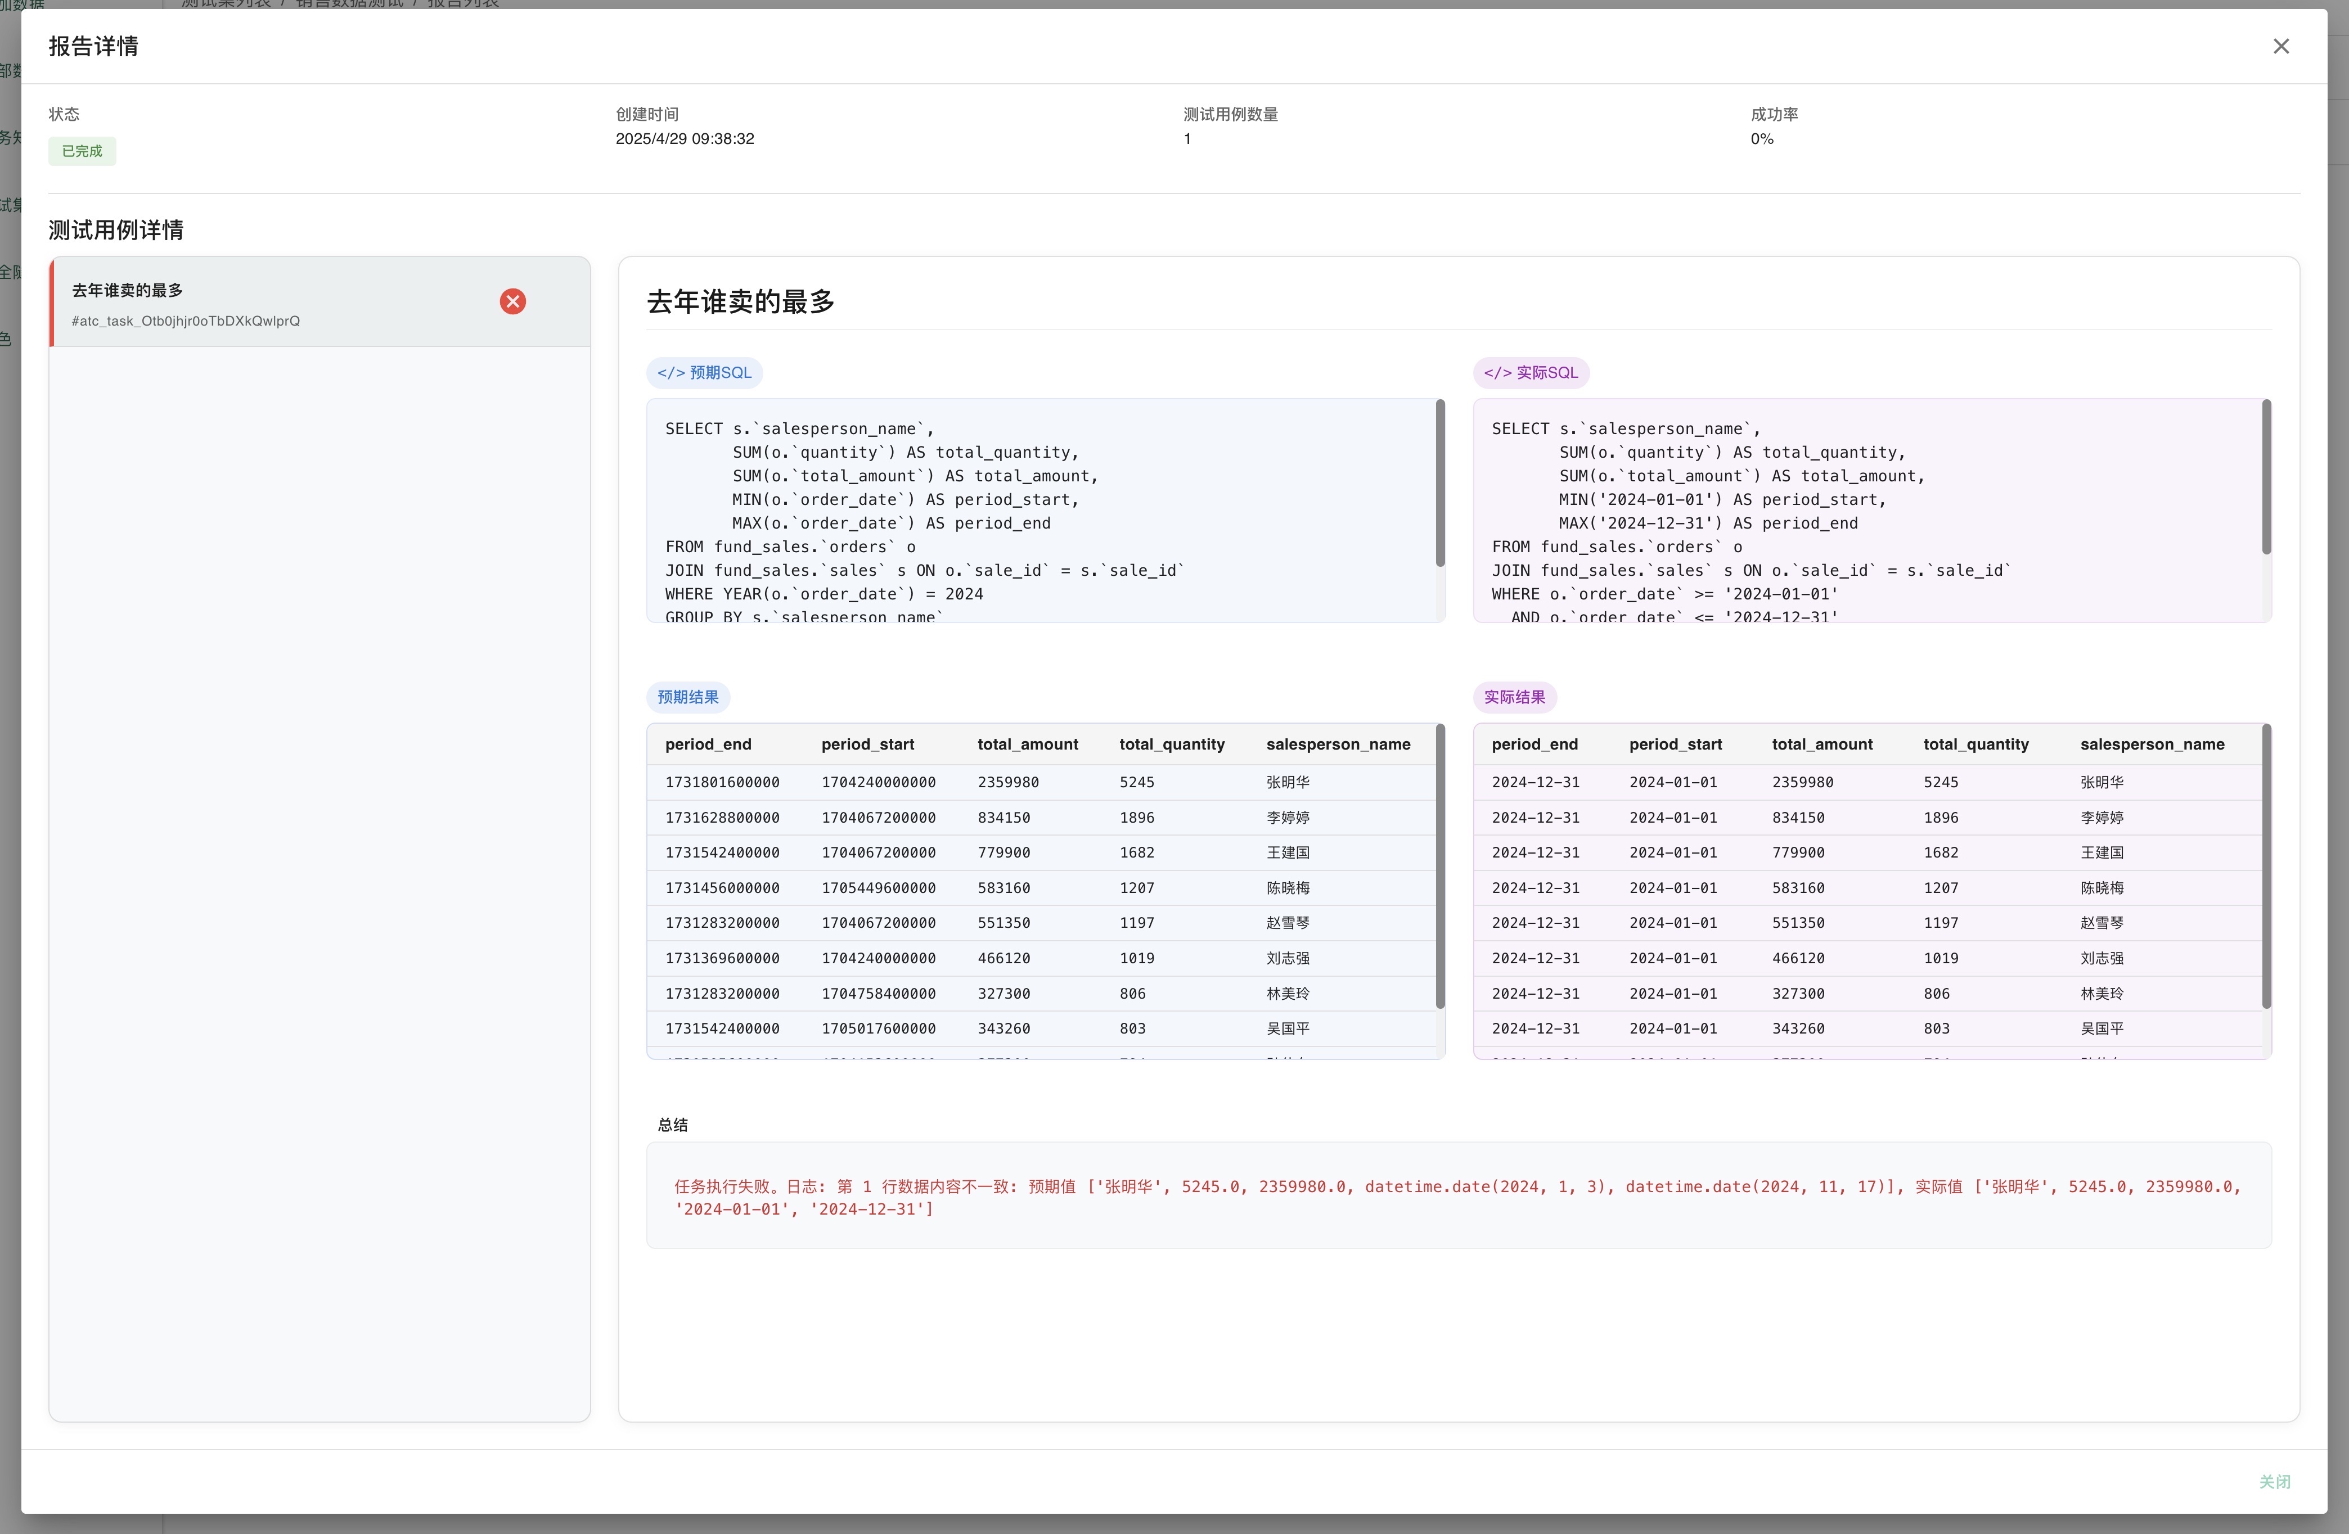Click the 预期结果 label tag
The width and height of the screenshot is (2349, 1534).
coord(688,697)
